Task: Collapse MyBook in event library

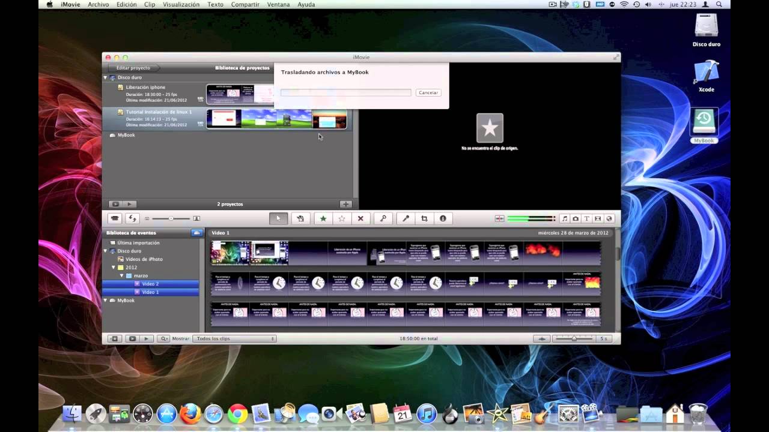Action: tap(106, 300)
